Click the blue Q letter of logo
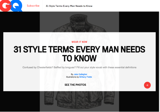The width and height of the screenshot is (160, 112). point(16,6)
